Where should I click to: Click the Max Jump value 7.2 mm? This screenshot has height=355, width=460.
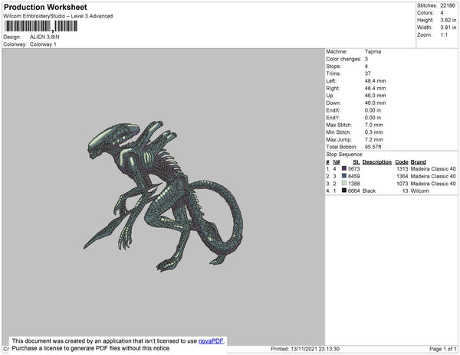(x=374, y=139)
